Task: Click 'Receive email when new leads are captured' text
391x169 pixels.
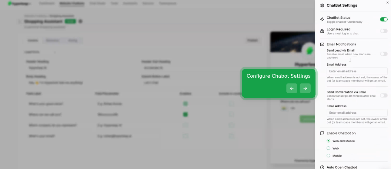Action: pyautogui.click(x=349, y=56)
